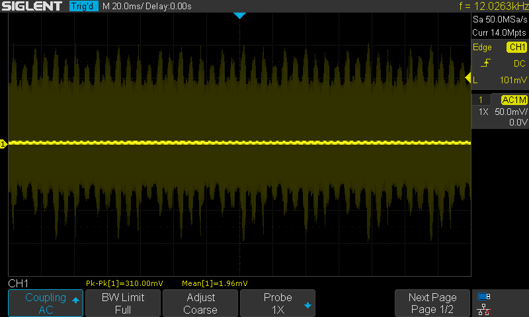The height and width of the screenshot is (317, 529).
Task: Click the blue trigger position marker
Action: point(239,15)
